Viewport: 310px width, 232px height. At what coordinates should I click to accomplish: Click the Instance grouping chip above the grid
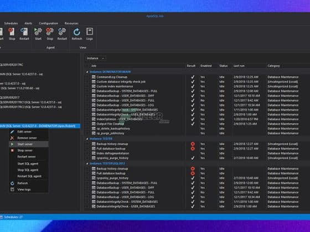[96, 58]
